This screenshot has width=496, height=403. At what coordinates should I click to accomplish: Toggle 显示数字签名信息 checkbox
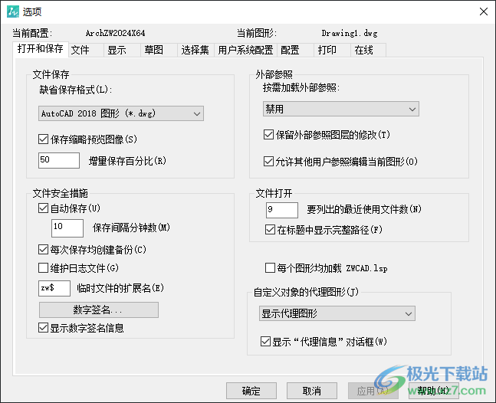coord(43,328)
